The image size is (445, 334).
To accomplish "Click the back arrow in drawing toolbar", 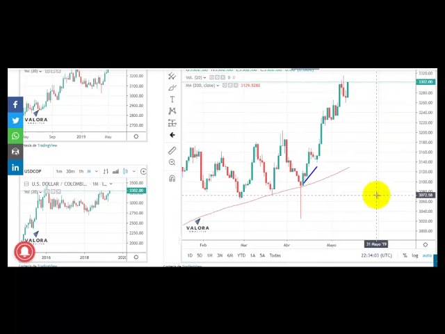I will (x=172, y=135).
